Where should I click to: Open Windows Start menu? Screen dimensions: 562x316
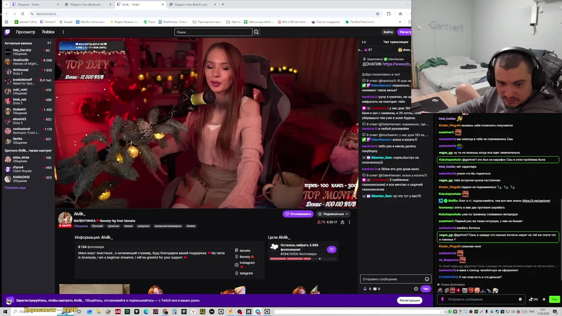pyautogui.click(x=6, y=312)
